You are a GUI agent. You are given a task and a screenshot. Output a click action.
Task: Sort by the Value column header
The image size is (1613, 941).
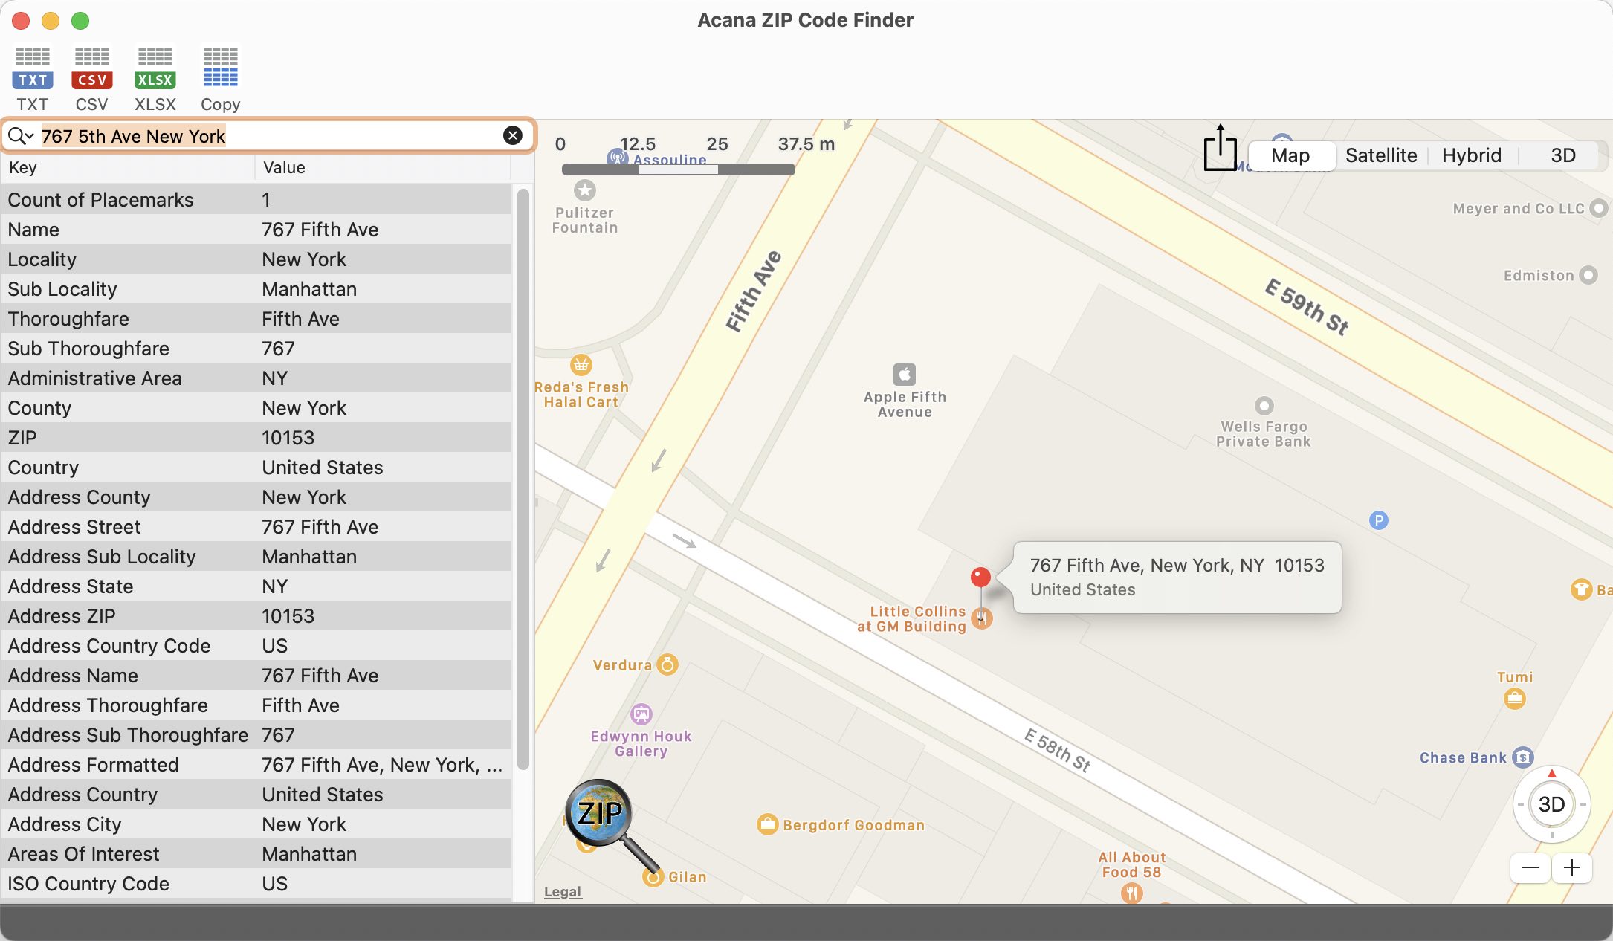[383, 167]
